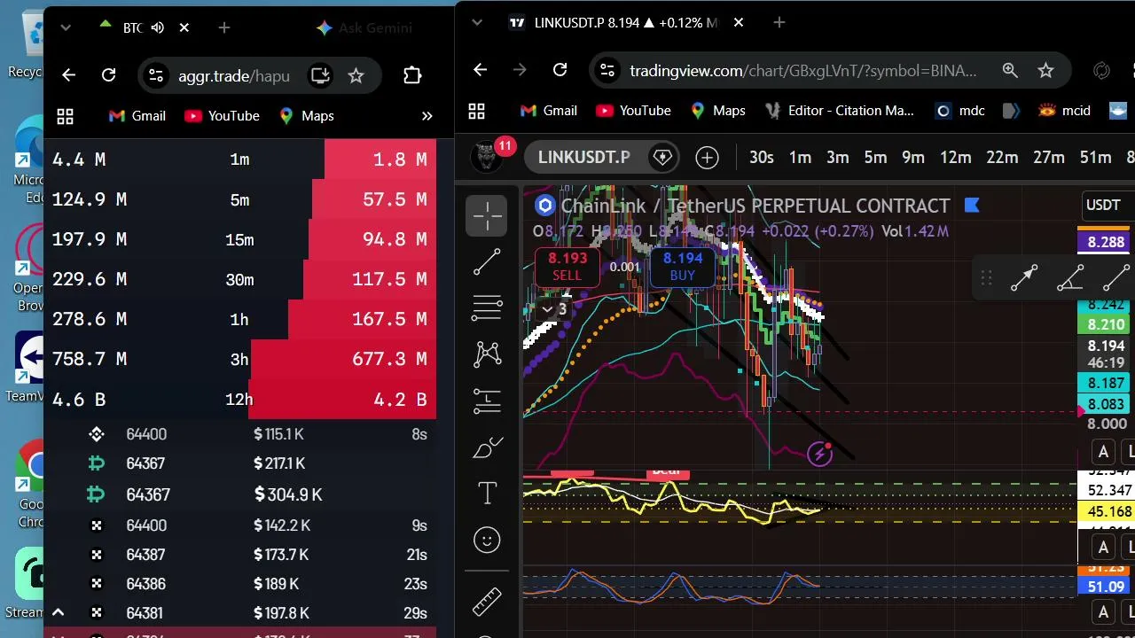
Task: Open the YouTube bookmark in aggr.trade window
Action: coord(222,116)
